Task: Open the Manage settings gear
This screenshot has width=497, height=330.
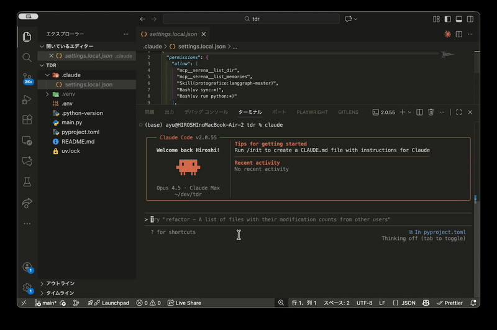Action: click(x=27, y=288)
